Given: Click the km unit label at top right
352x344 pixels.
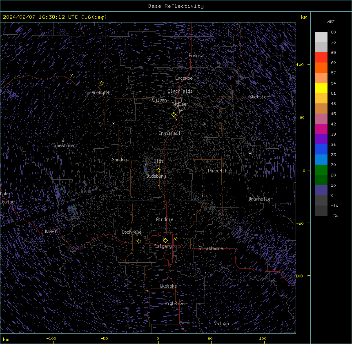Looking at the screenshot, I should pyautogui.click(x=304, y=17).
